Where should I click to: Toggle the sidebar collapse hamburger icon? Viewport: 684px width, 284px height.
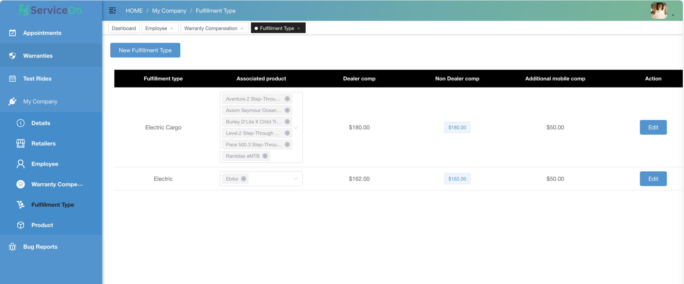tap(112, 11)
